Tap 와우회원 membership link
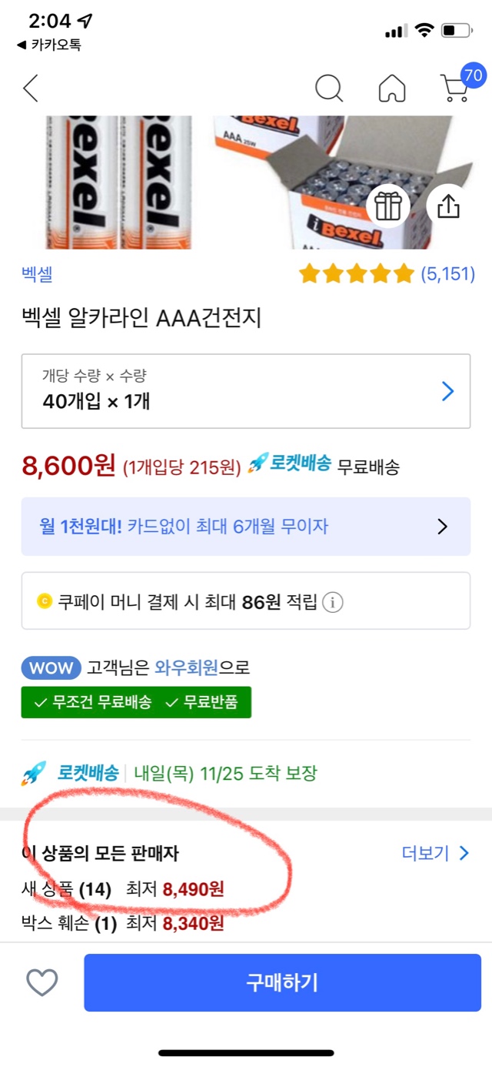The image size is (492, 1067). (x=186, y=667)
